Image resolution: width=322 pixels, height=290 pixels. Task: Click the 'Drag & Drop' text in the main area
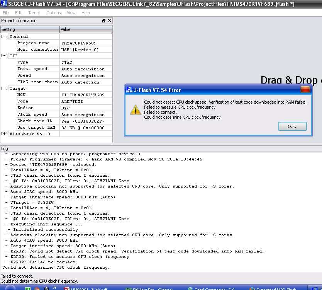[x=289, y=80]
